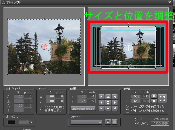This screenshot has width=175, height=130.
Task: Save preset with floppy disk icon
Action: tap(108, 122)
